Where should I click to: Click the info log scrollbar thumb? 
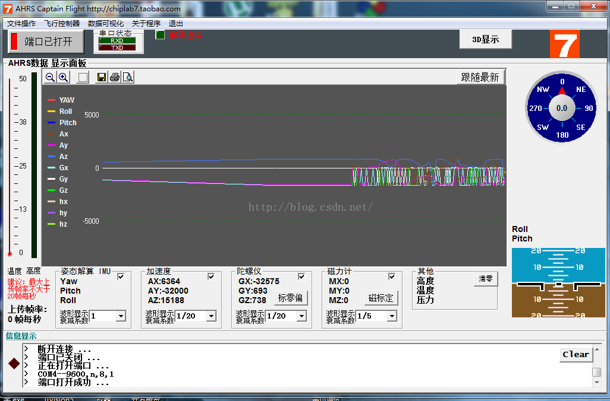[597, 372]
